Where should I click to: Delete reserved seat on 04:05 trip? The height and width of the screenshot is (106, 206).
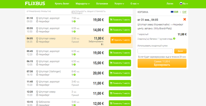coord(121,40)
